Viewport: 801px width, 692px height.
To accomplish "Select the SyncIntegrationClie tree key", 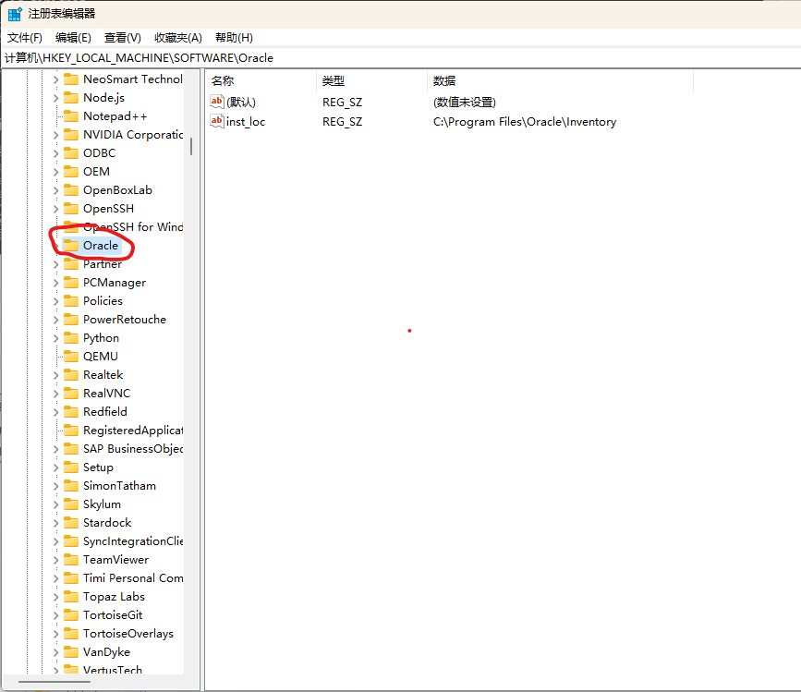I will point(133,540).
